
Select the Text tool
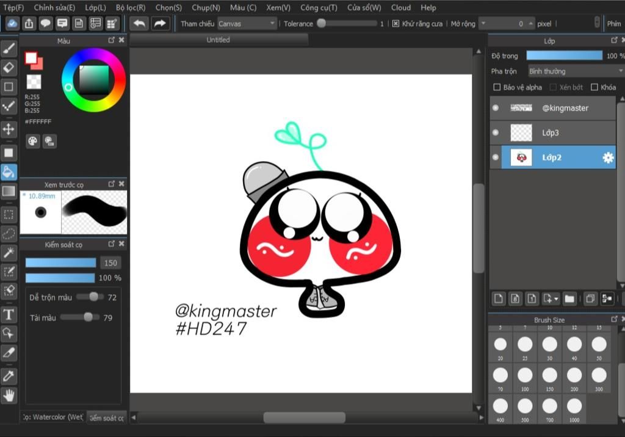9,314
